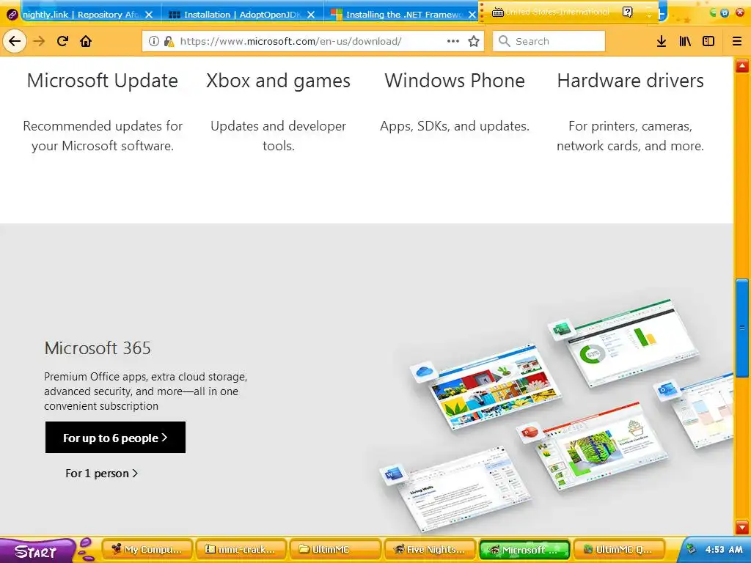This screenshot has width=751, height=563.
Task: Click the language bar help question icon
Action: tap(628, 12)
